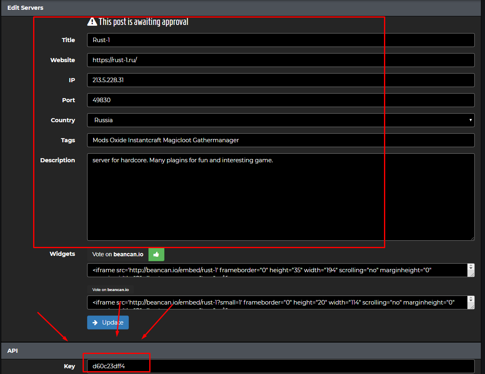
Task: Click the Description label
Action: coord(58,160)
